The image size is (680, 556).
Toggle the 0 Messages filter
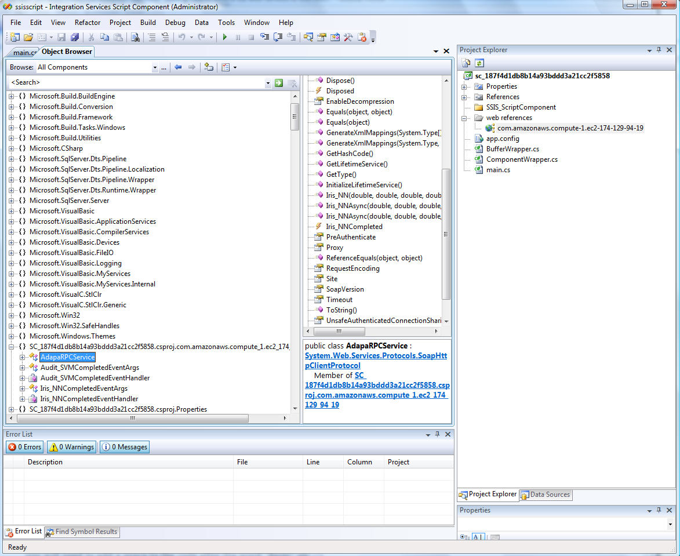125,447
